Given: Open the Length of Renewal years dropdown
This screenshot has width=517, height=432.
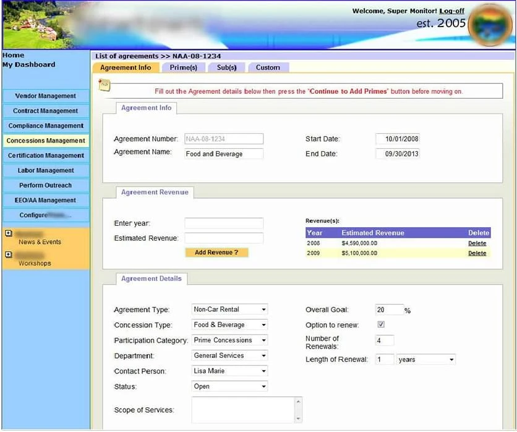Looking at the screenshot, I should click(426, 359).
